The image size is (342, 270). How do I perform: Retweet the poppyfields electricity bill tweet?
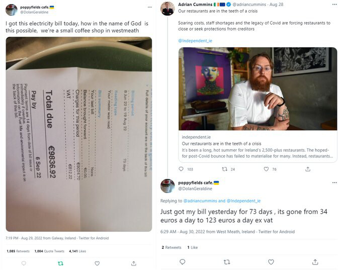pyautogui.click(x=60, y=263)
